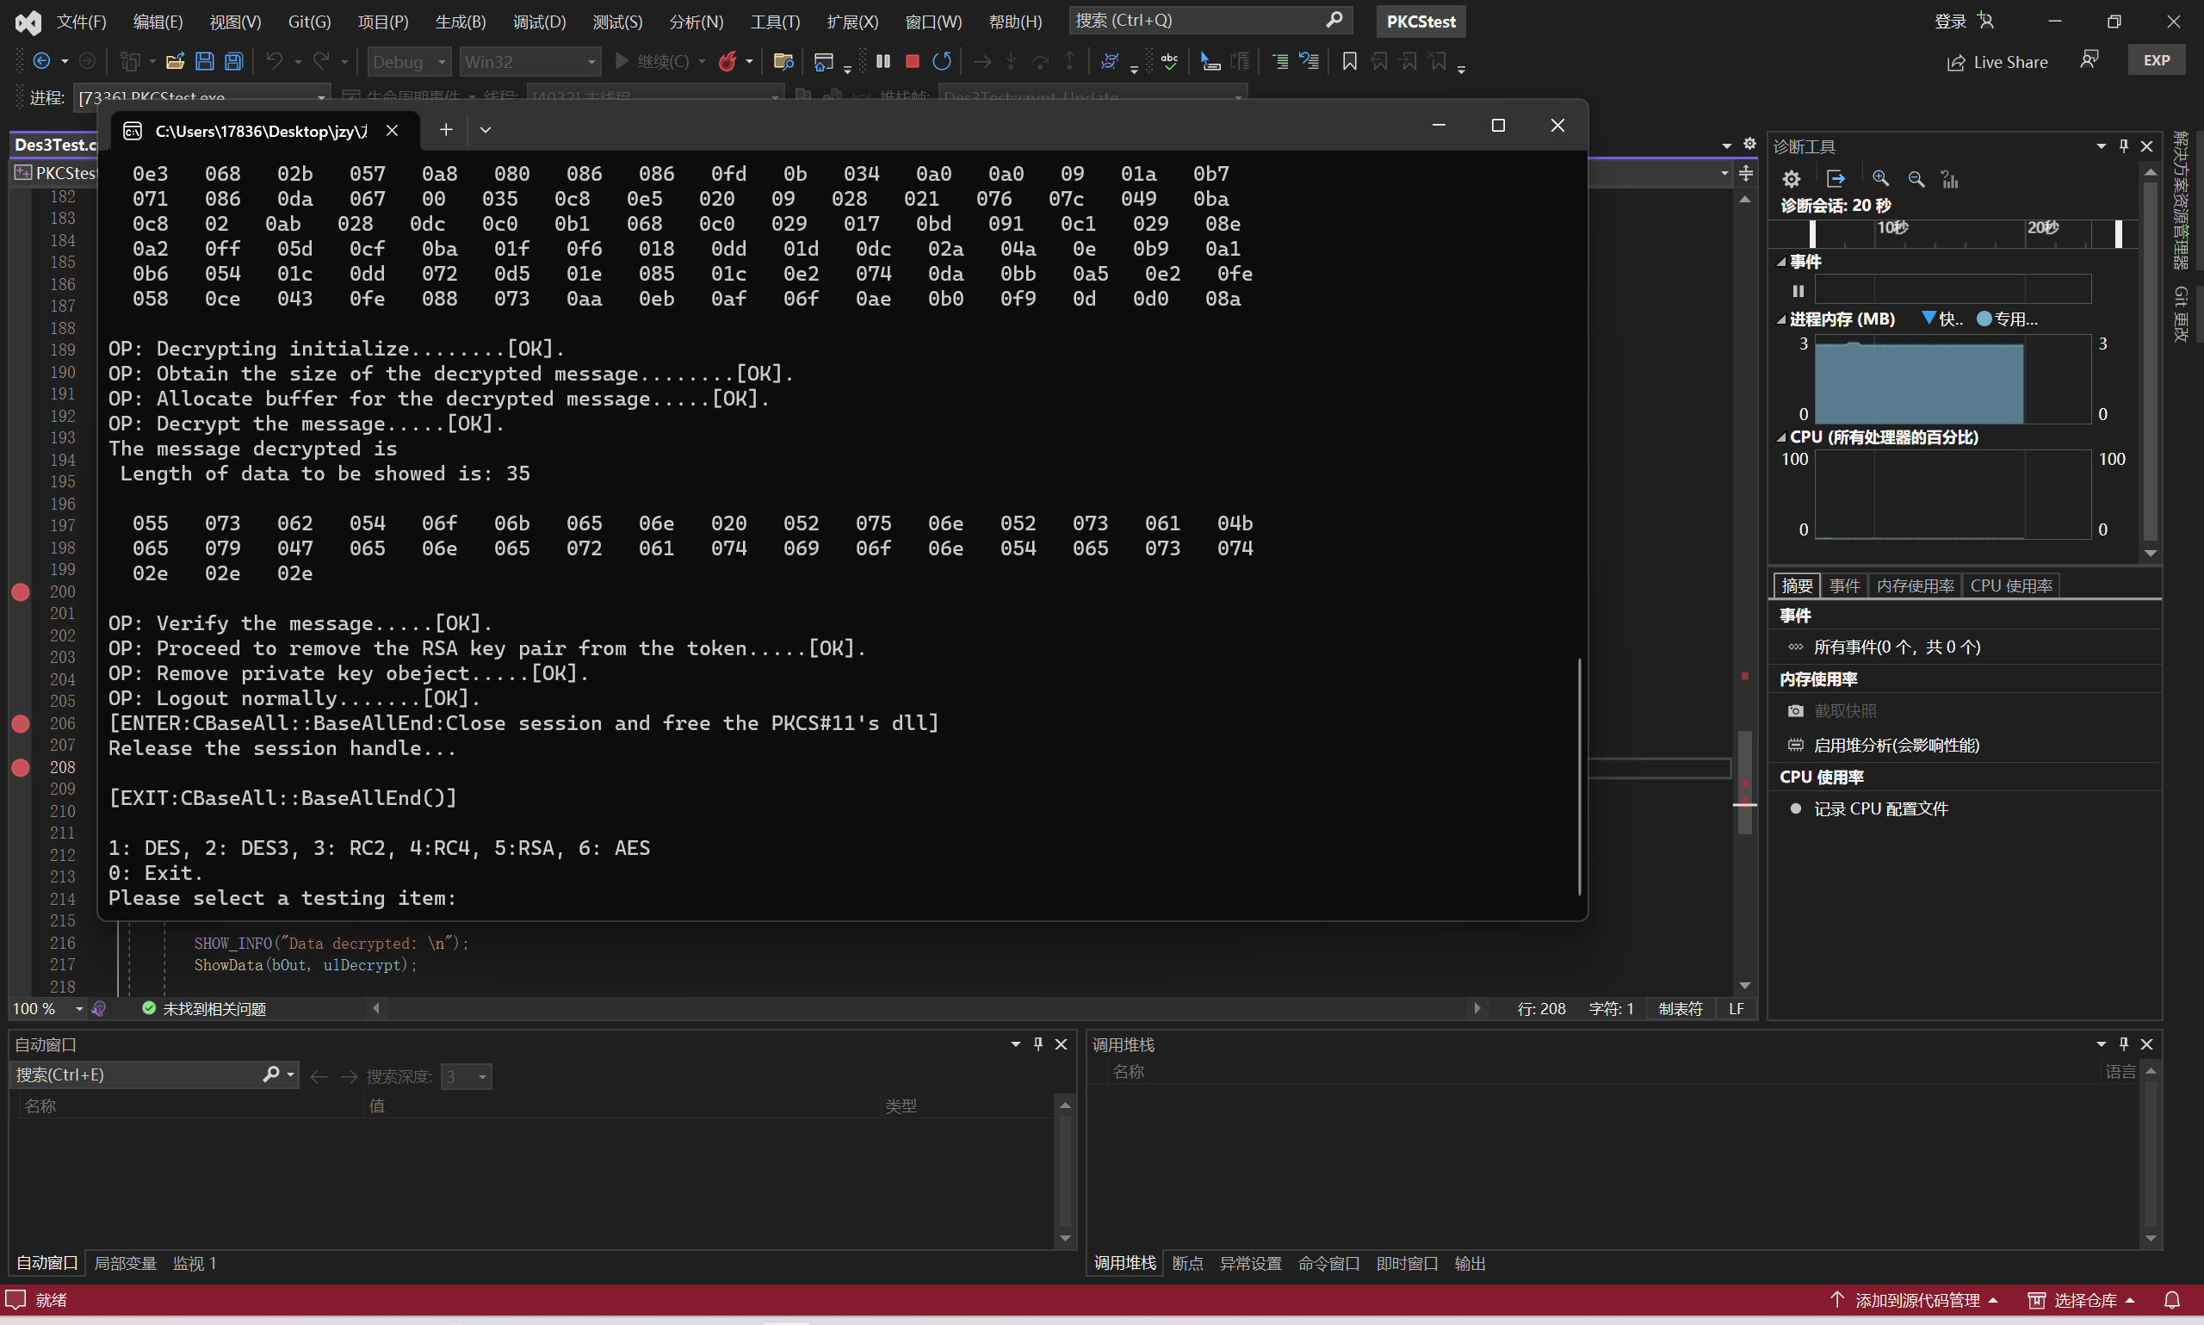
Task: Toggle the breakpoint on line 200
Action: [21, 591]
